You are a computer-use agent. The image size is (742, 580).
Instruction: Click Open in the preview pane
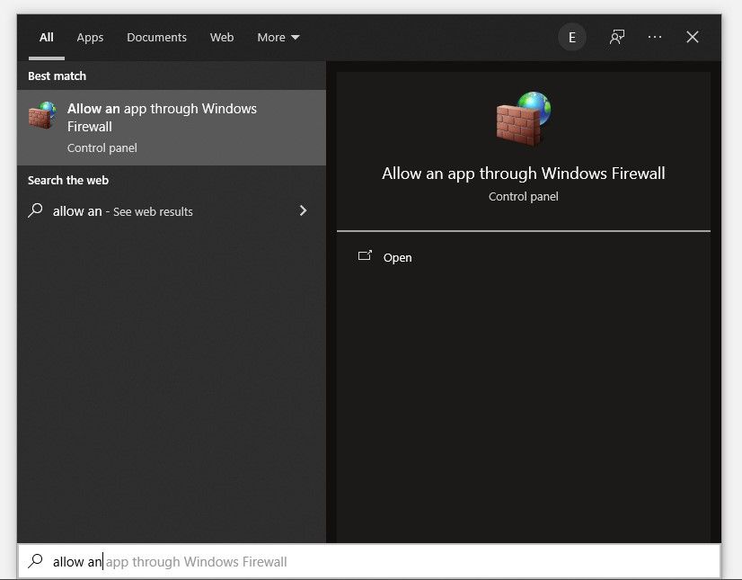(397, 258)
